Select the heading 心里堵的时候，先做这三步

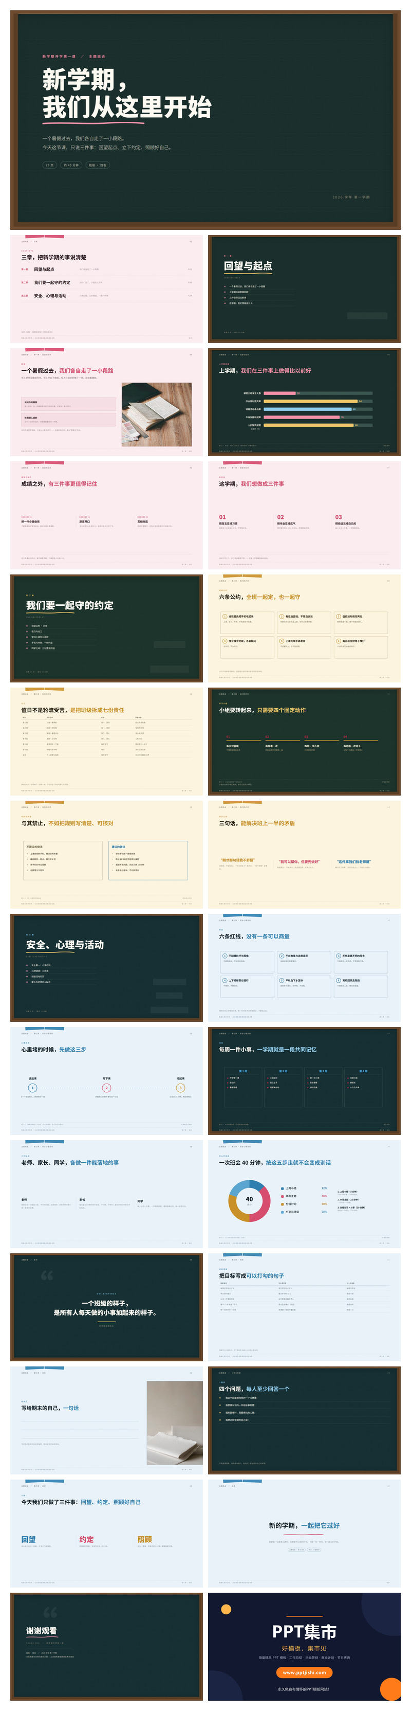point(53,1050)
